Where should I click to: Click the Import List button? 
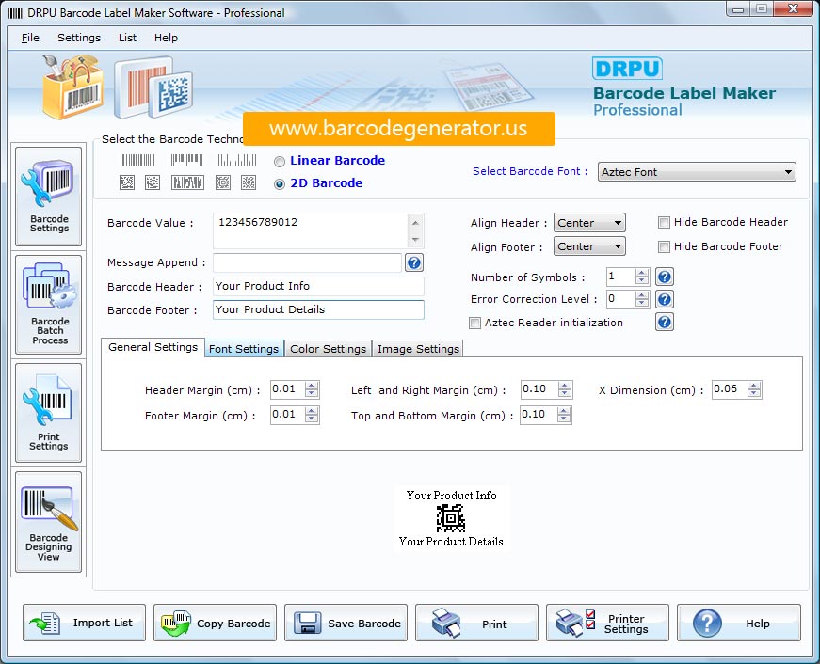click(84, 623)
